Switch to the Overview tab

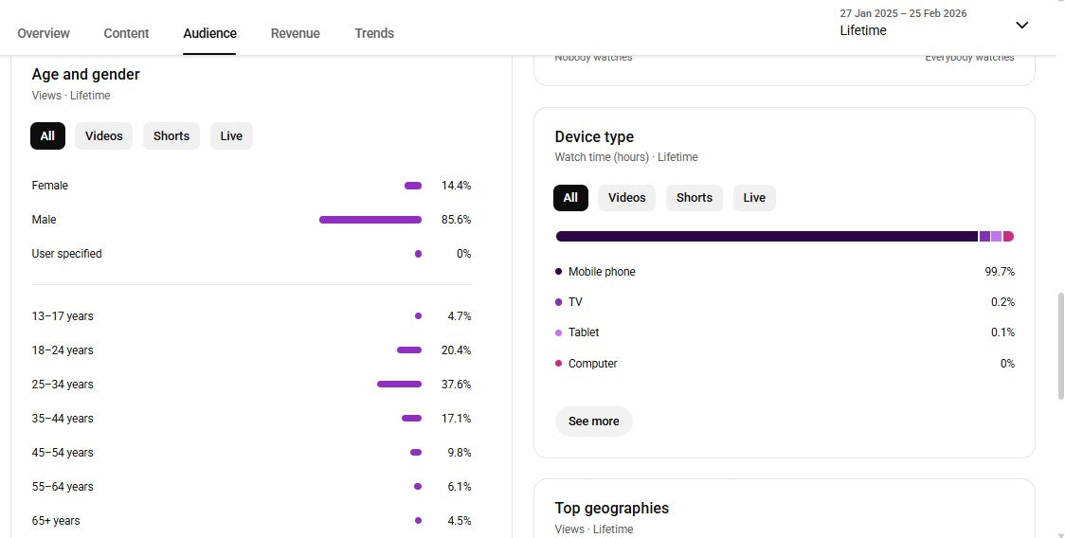(x=44, y=33)
